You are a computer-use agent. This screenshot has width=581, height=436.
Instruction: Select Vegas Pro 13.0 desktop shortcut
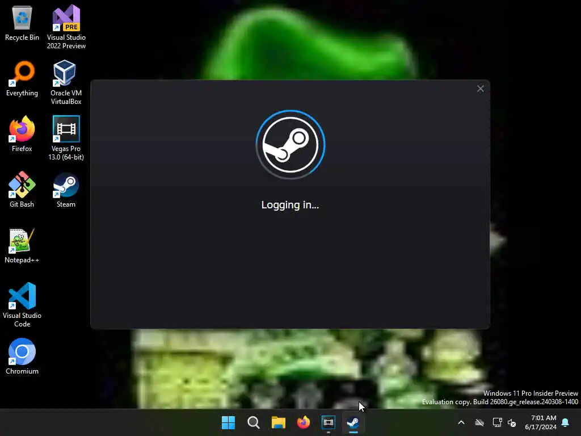[66, 138]
